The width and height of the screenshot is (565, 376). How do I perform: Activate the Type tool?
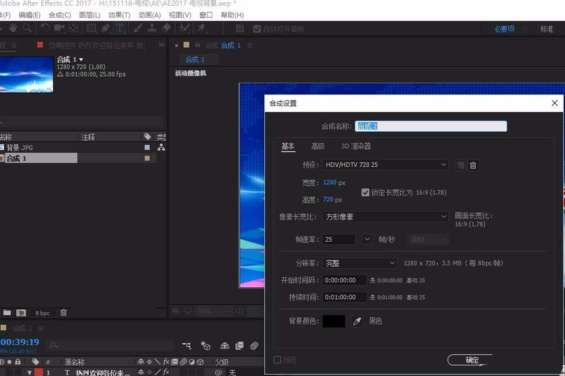[118, 28]
